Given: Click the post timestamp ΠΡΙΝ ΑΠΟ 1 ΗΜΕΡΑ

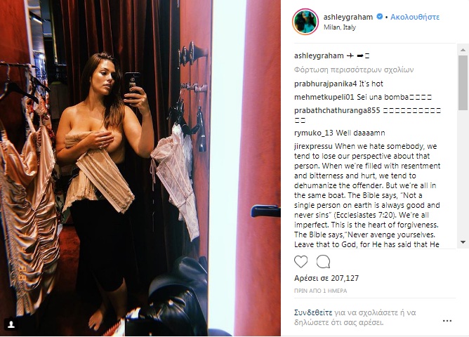Looking at the screenshot, I should coord(320,291).
